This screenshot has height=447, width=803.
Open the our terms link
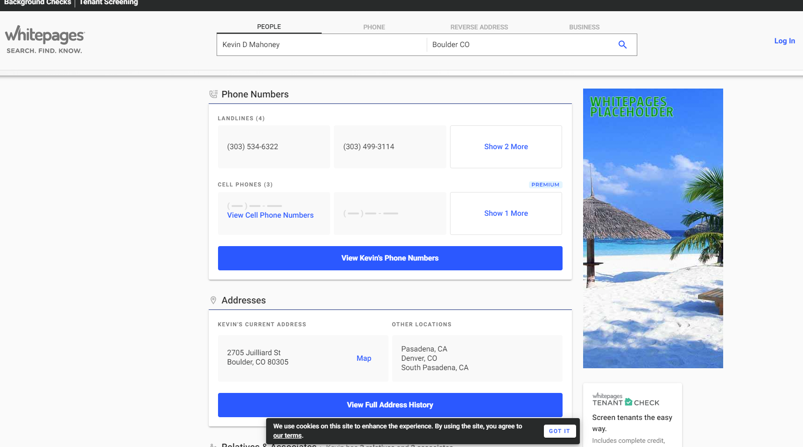287,436
